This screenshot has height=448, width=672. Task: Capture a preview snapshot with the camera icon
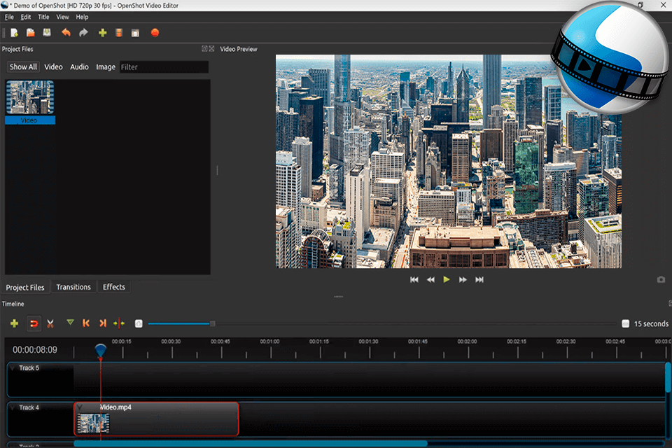[661, 279]
